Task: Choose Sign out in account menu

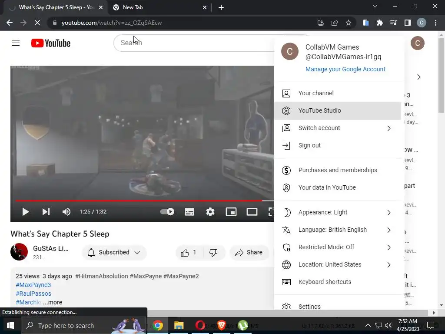Action: [338, 145]
